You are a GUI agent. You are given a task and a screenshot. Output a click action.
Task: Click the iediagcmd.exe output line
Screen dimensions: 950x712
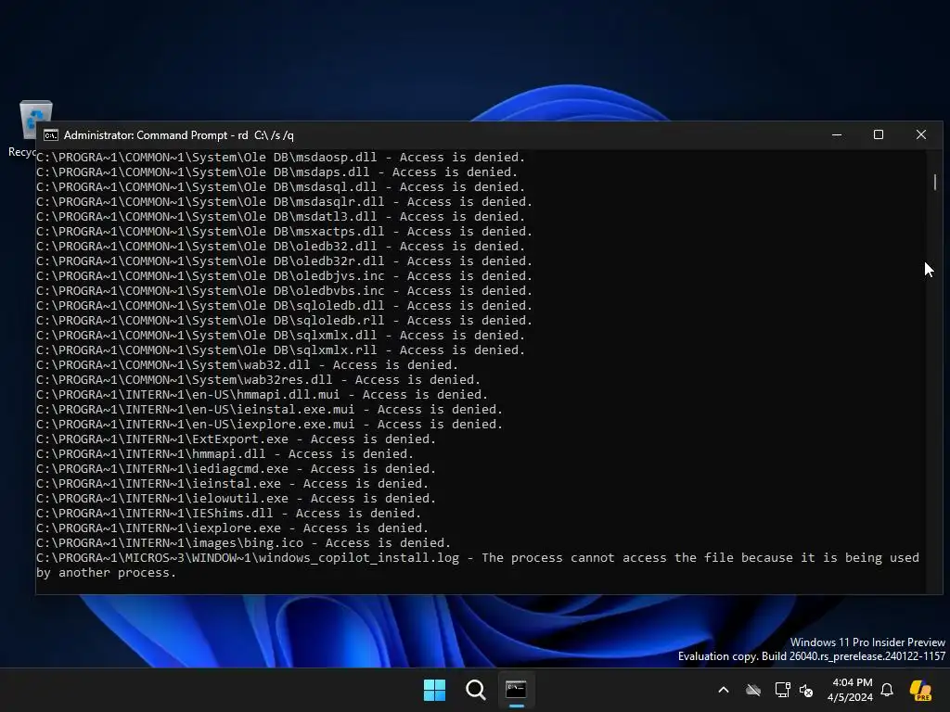(237, 468)
